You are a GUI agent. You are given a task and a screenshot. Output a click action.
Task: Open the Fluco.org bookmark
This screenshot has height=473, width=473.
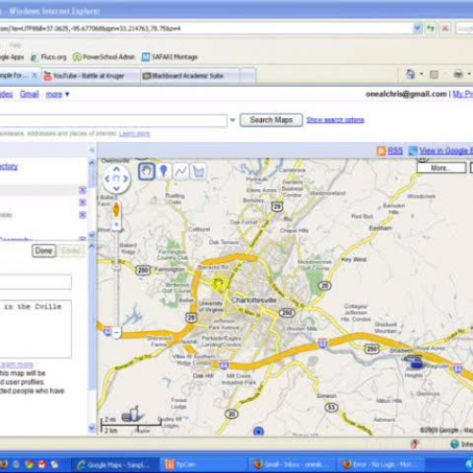48,57
